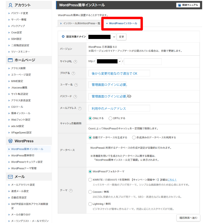The width and height of the screenshot is (208, 223).
Task: Click the help icon next to ブログ名
Action: pyautogui.click(x=73, y=73)
